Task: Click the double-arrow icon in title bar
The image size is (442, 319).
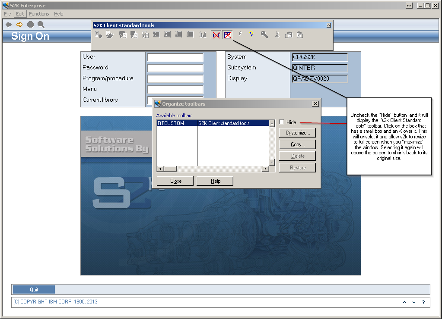Action: (409, 6)
